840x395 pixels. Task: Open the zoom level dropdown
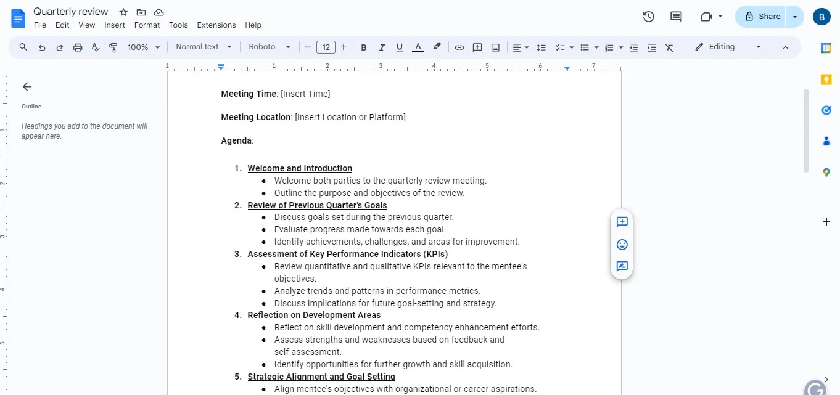pos(144,47)
